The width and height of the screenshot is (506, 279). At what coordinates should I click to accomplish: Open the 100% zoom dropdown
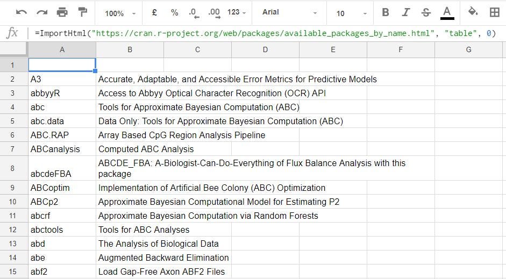pyautogui.click(x=120, y=13)
